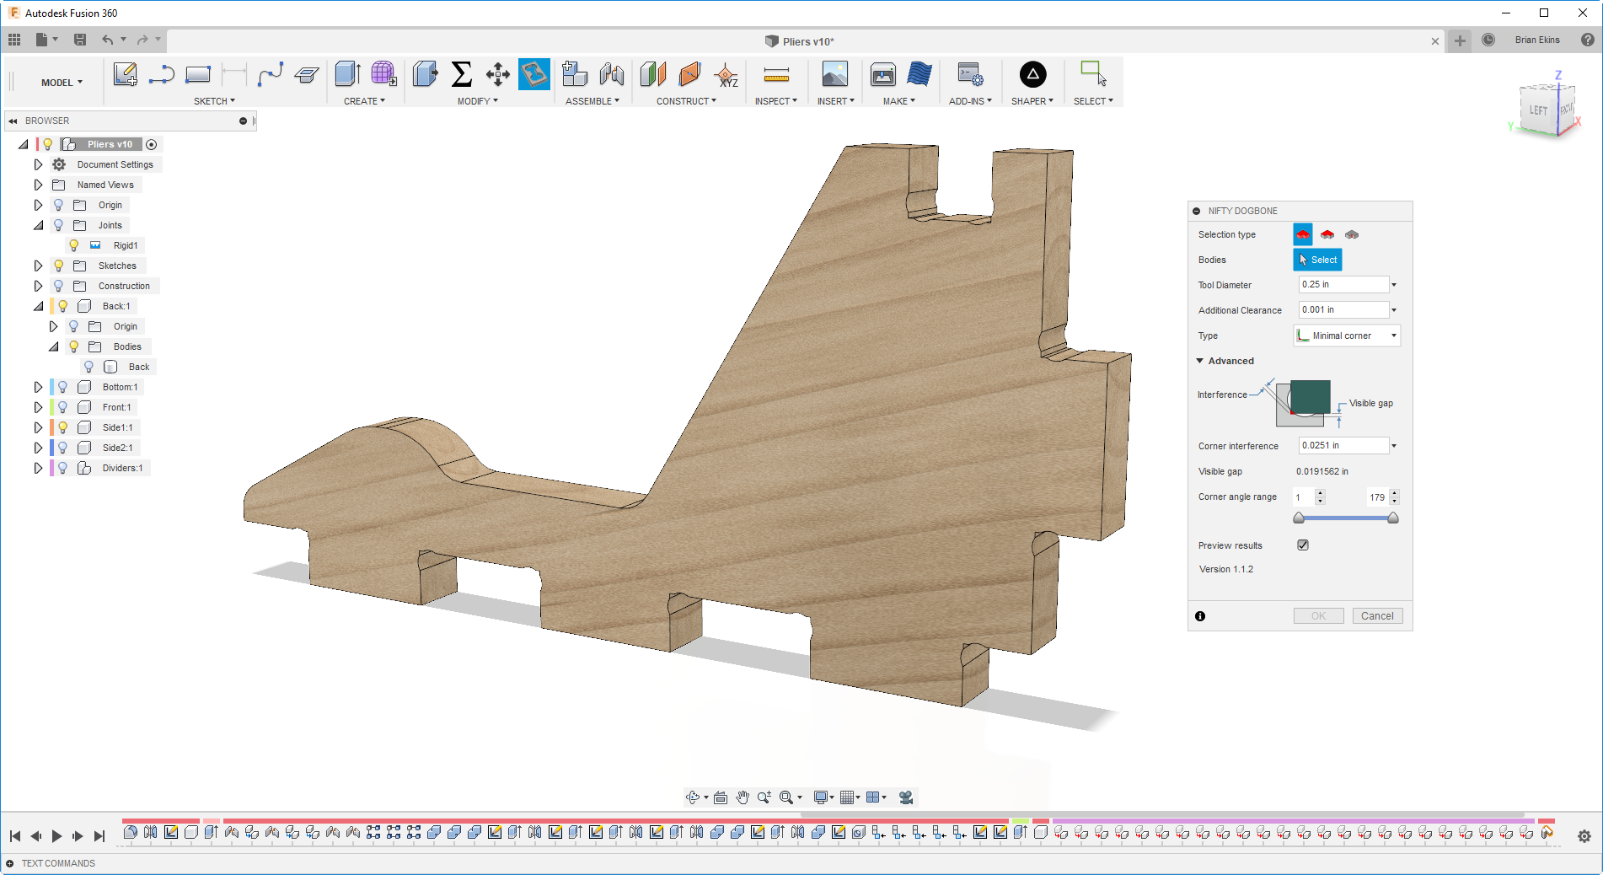Viewport: 1603px width, 875px height.
Task: Click the right handle of angle range slider
Action: pyautogui.click(x=1393, y=518)
